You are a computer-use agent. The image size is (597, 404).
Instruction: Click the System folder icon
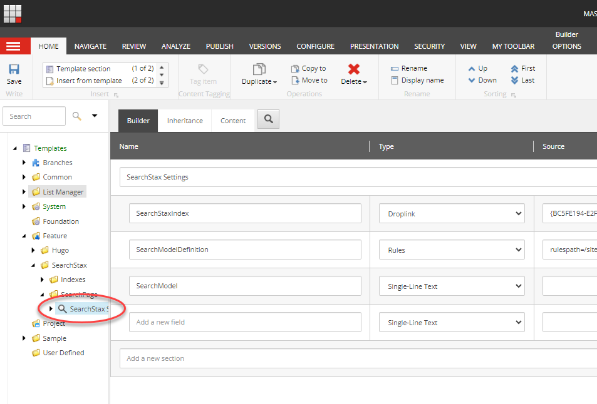(x=36, y=206)
